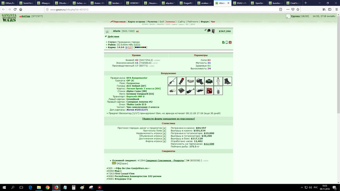
Task: Click the taskbar clock and date
Action: 325,188
